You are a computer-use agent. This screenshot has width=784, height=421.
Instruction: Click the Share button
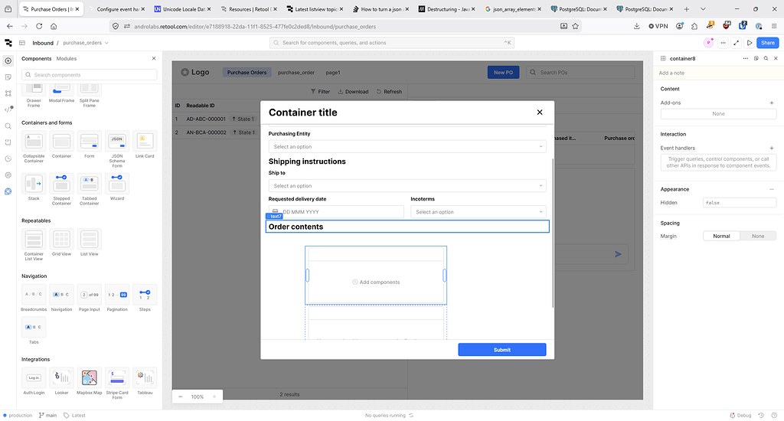tap(767, 43)
